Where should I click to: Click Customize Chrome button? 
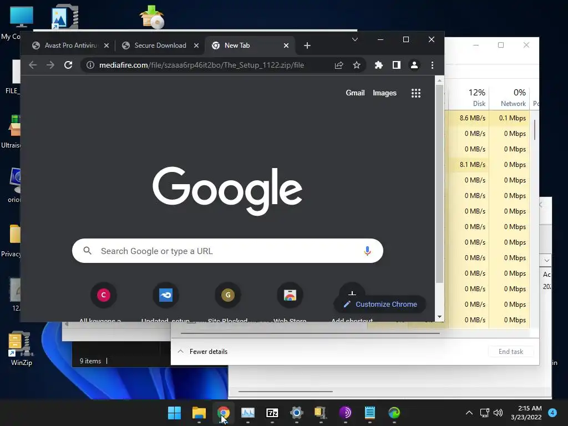point(379,305)
